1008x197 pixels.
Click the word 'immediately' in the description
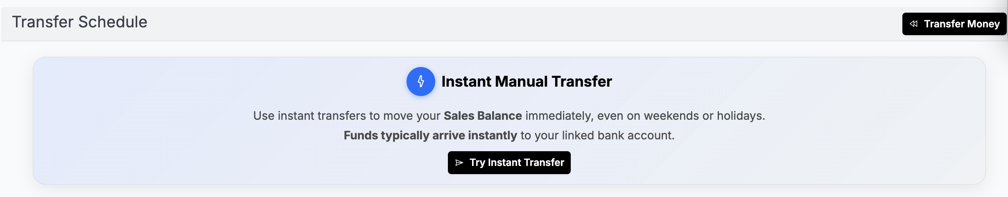[x=559, y=116]
